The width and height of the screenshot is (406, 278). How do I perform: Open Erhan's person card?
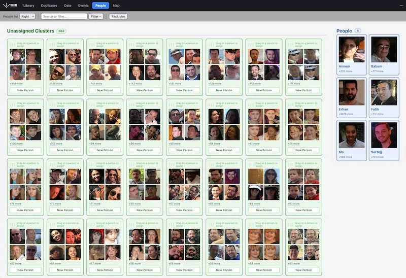[352, 97]
